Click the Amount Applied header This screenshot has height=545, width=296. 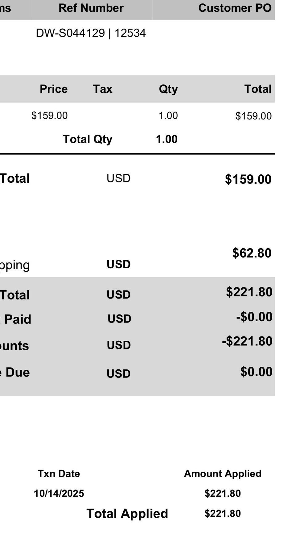(x=223, y=474)
